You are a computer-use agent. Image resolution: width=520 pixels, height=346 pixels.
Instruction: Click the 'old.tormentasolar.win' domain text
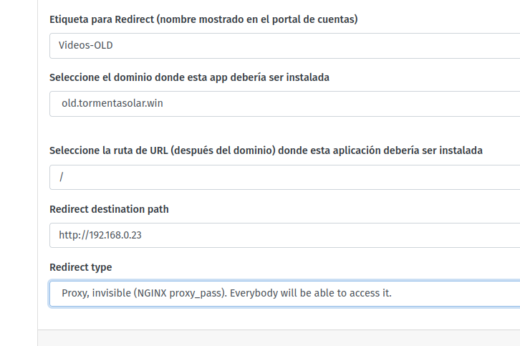[112, 103]
